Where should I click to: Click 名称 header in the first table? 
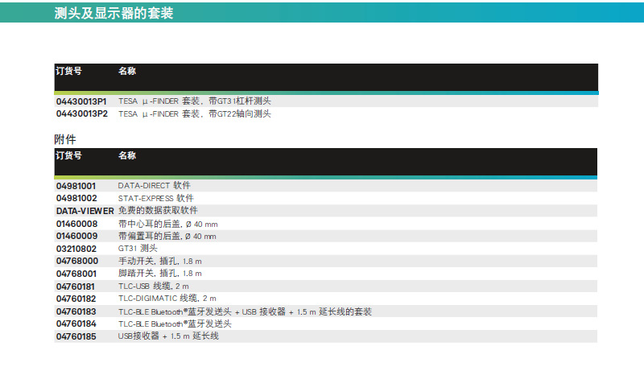(x=127, y=71)
